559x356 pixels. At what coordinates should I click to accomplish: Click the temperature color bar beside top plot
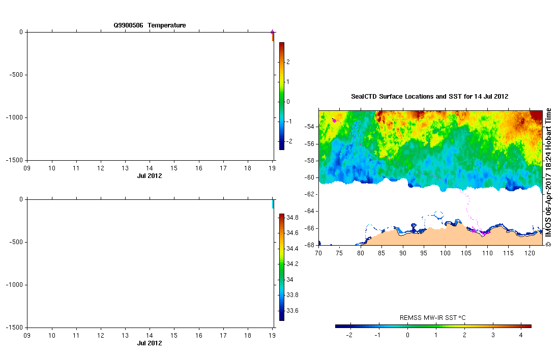click(x=282, y=96)
